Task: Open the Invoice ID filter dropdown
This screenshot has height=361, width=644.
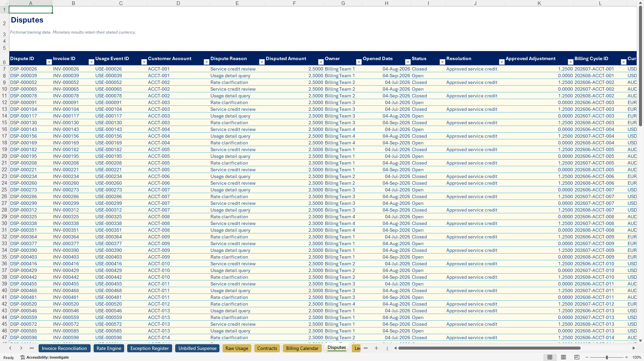Action: pos(91,62)
